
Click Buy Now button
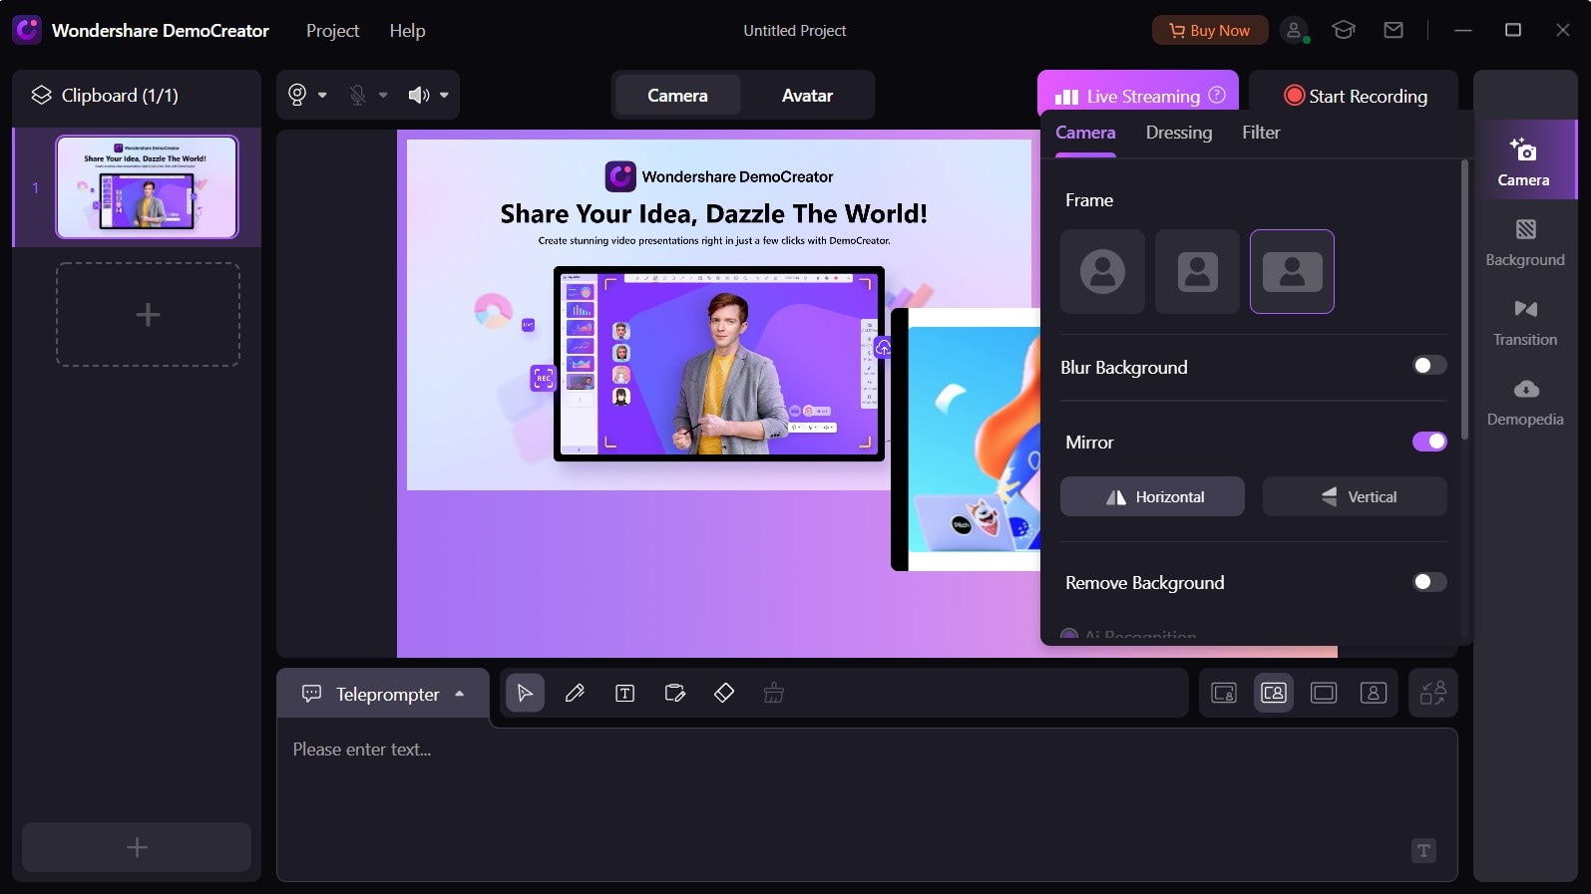(1210, 30)
